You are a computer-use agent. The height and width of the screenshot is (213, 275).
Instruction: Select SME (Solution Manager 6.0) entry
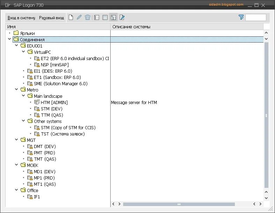click(x=61, y=84)
